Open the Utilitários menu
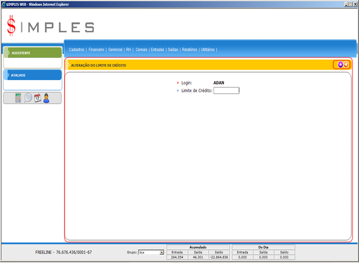Image resolution: width=359 pixels, height=263 pixels. (208, 50)
